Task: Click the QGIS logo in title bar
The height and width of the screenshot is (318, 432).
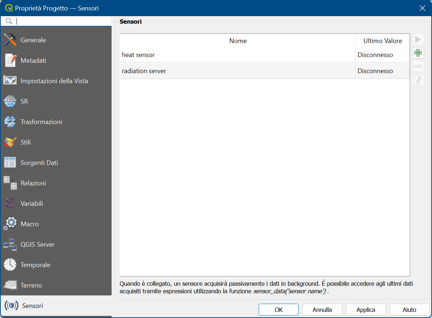Action: tap(9, 8)
